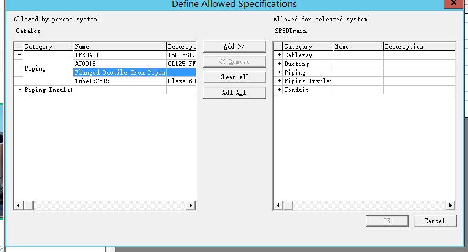This screenshot has height=252, width=468.
Task: Click right table scroll-right arrow
Action: click(x=450, y=205)
